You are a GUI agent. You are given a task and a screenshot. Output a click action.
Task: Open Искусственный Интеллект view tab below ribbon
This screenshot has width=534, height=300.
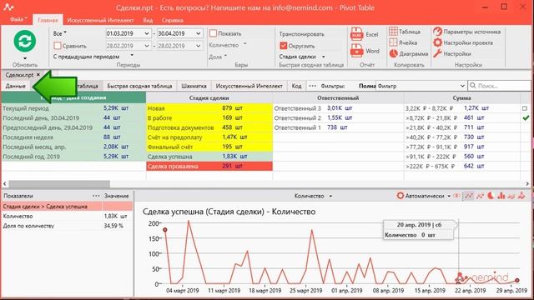[x=249, y=86]
